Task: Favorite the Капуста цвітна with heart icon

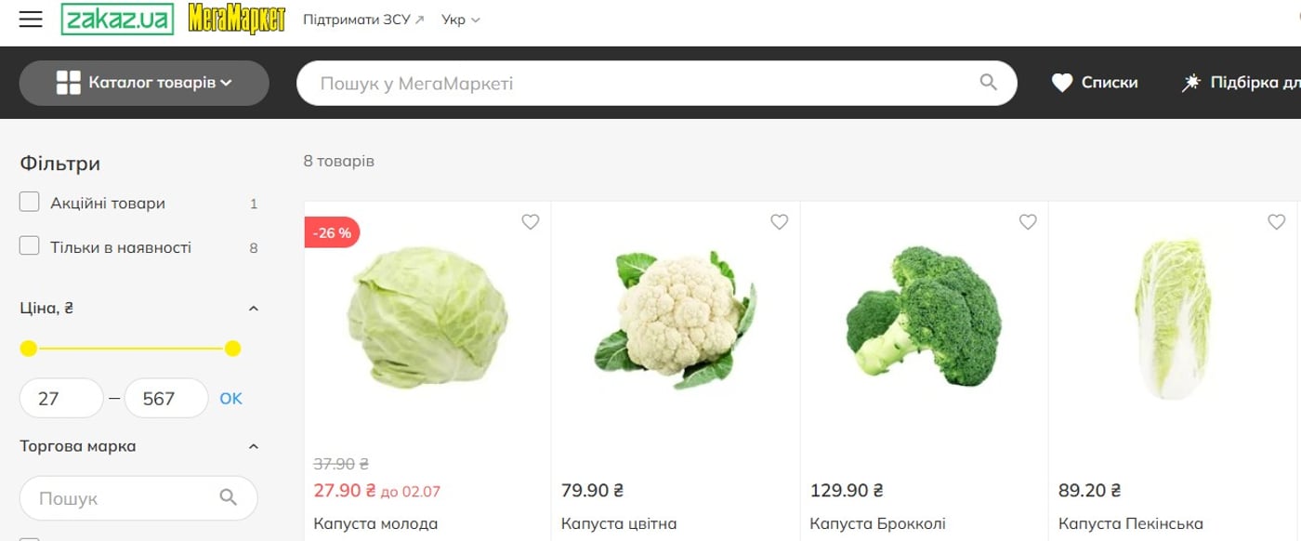Action: pos(779,222)
